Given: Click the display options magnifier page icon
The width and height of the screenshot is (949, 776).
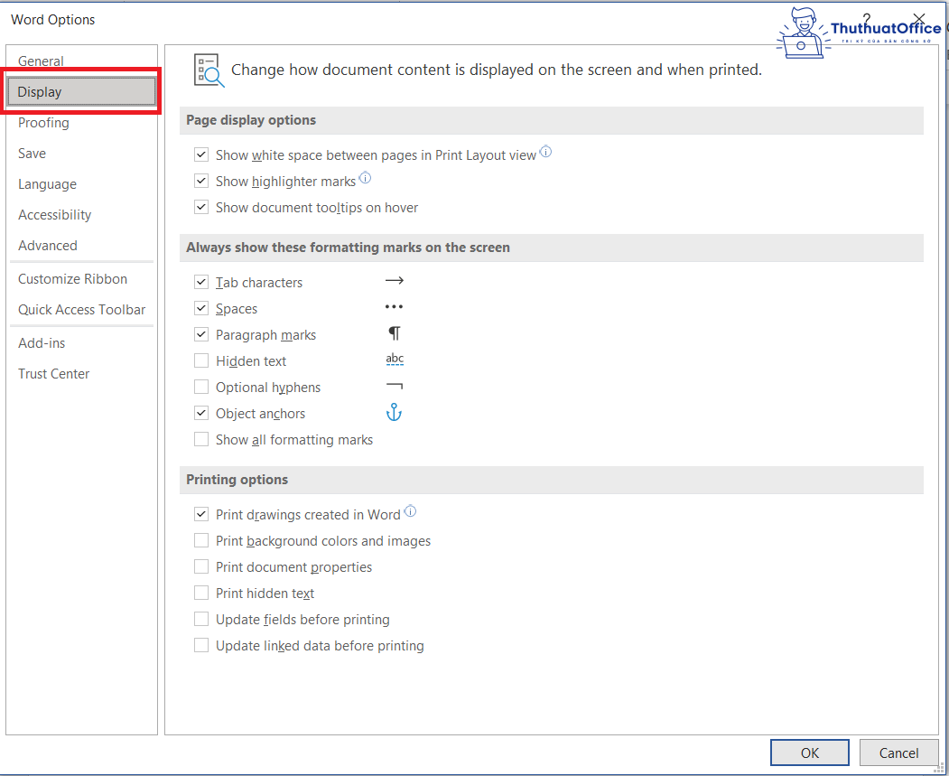Looking at the screenshot, I should point(209,70).
